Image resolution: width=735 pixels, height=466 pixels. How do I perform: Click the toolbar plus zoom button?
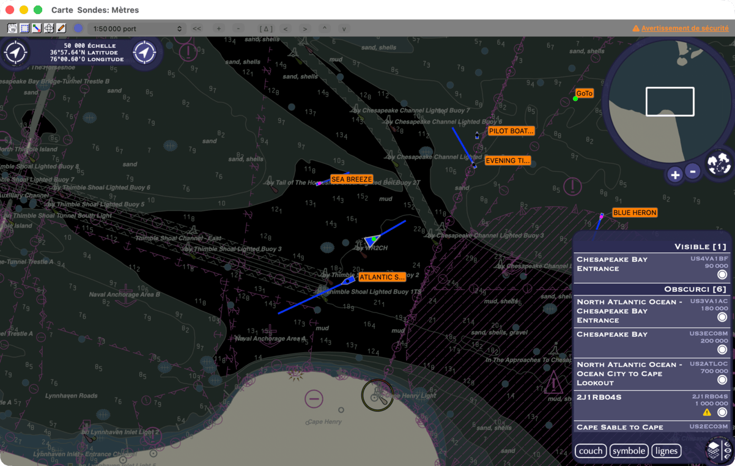[219, 29]
